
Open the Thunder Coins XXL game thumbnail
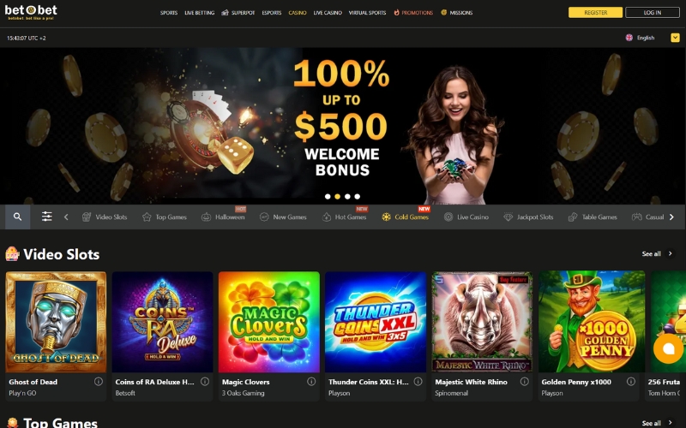tap(376, 322)
